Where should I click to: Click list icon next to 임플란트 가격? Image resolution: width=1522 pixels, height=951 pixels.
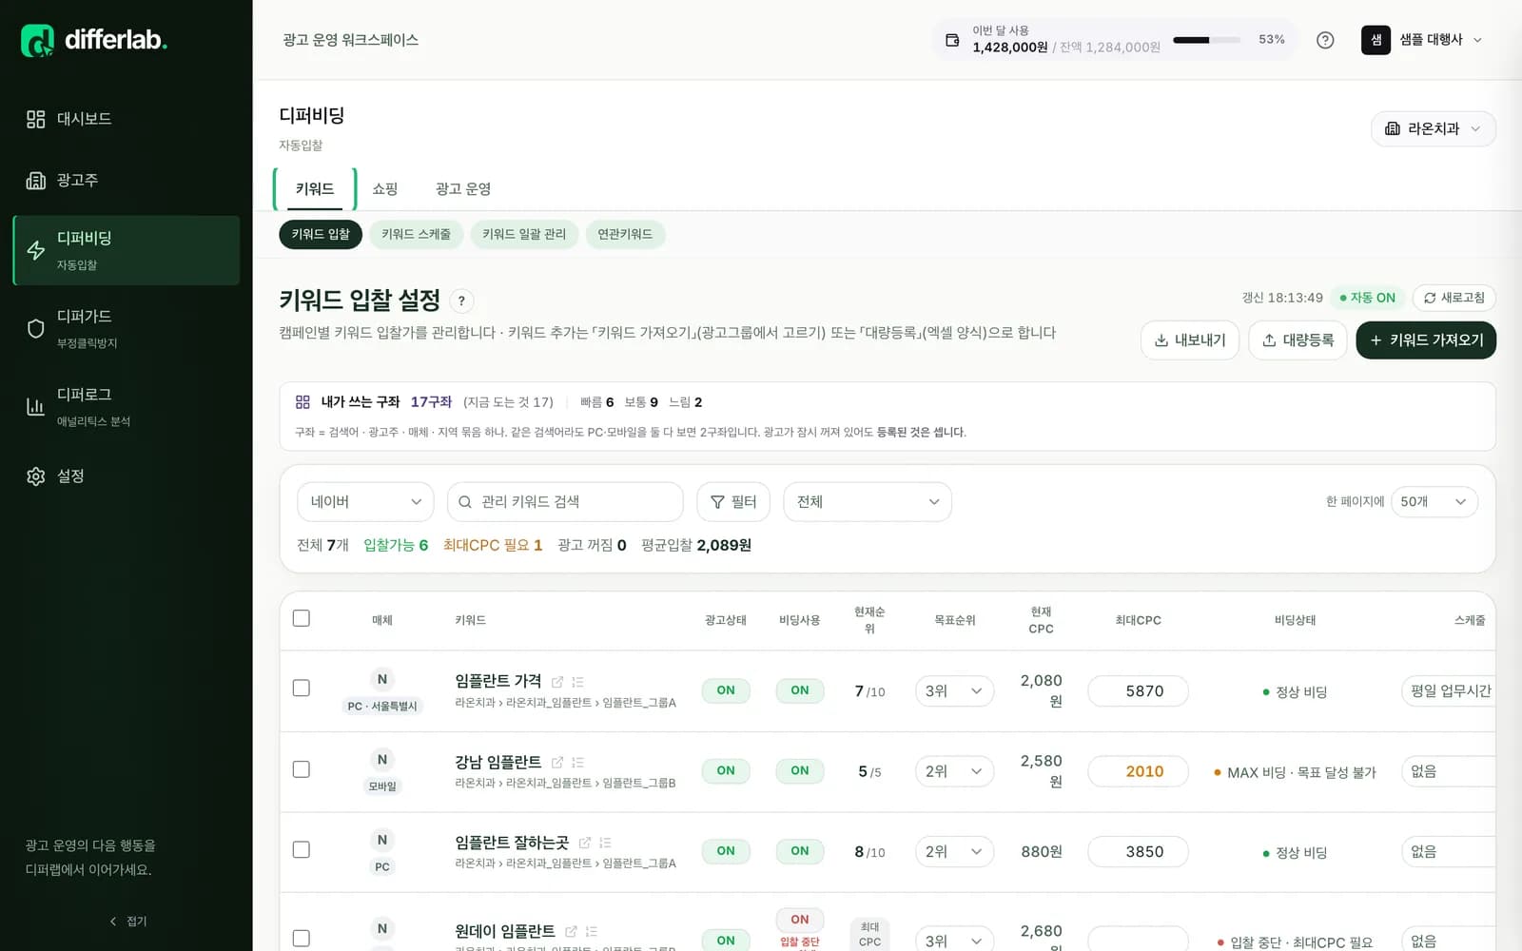pyautogui.click(x=577, y=682)
